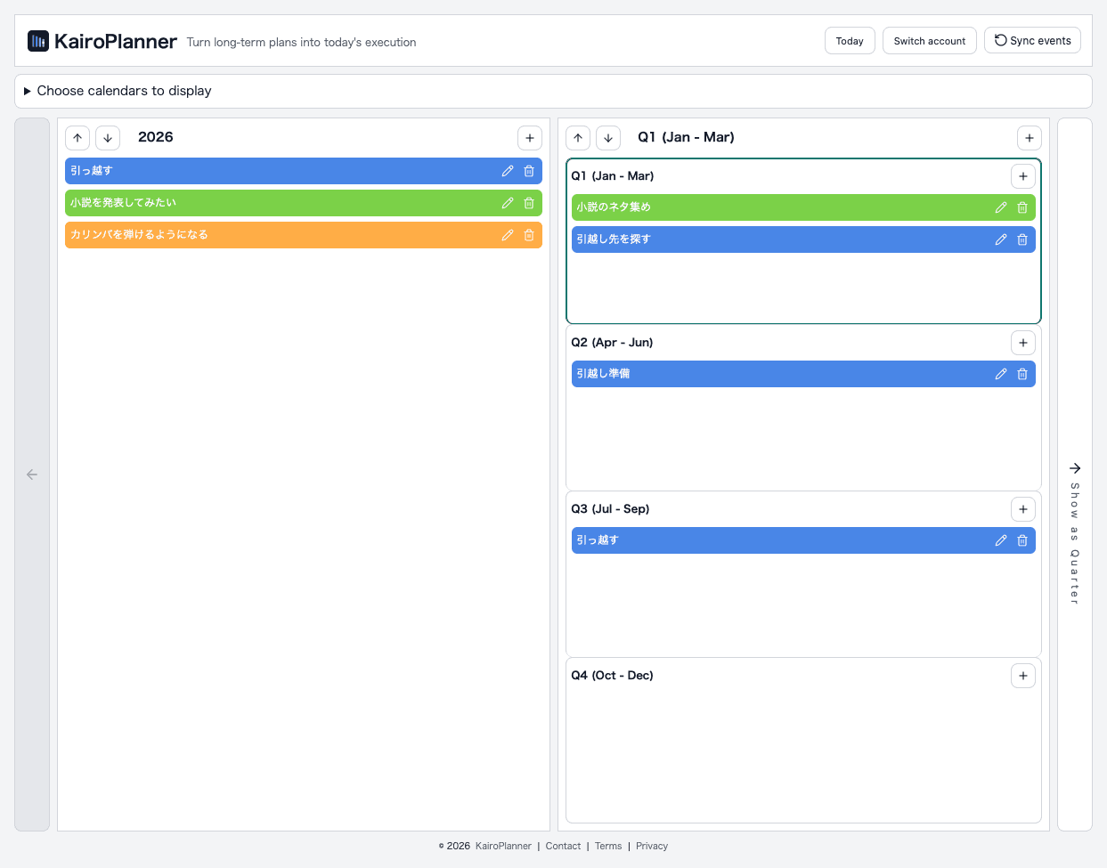Click the KairoPlanner logo icon
Screen dimensions: 1107x868
[38, 41]
